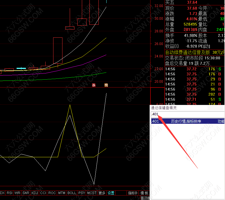Open the 更多 indicators list

pyautogui.click(x=102, y=193)
